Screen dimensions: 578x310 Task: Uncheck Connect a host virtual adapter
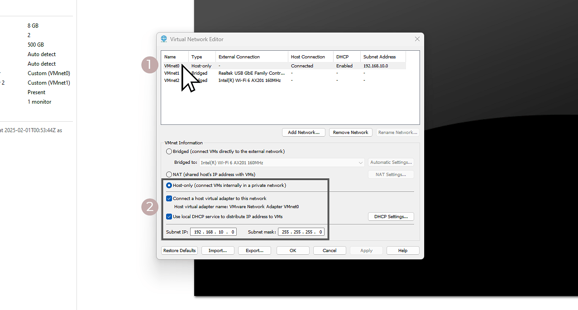[x=169, y=199]
